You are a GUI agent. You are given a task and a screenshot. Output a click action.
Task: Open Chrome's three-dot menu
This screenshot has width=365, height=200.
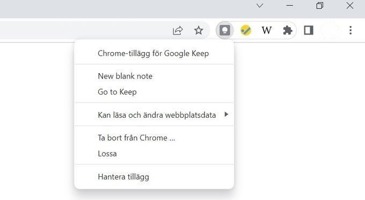coord(351,30)
